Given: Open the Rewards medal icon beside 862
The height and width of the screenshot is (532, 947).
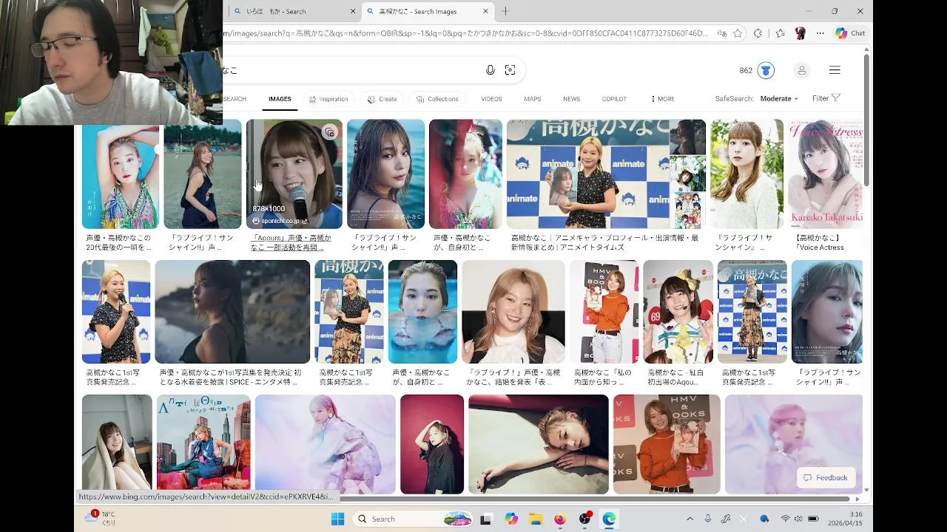Looking at the screenshot, I should point(766,70).
